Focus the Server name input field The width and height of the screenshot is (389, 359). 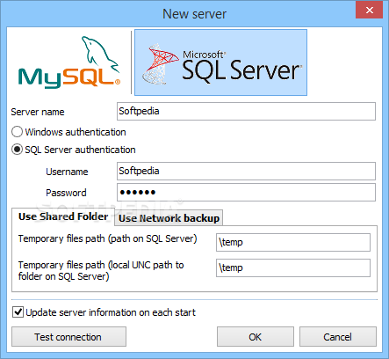(x=246, y=111)
